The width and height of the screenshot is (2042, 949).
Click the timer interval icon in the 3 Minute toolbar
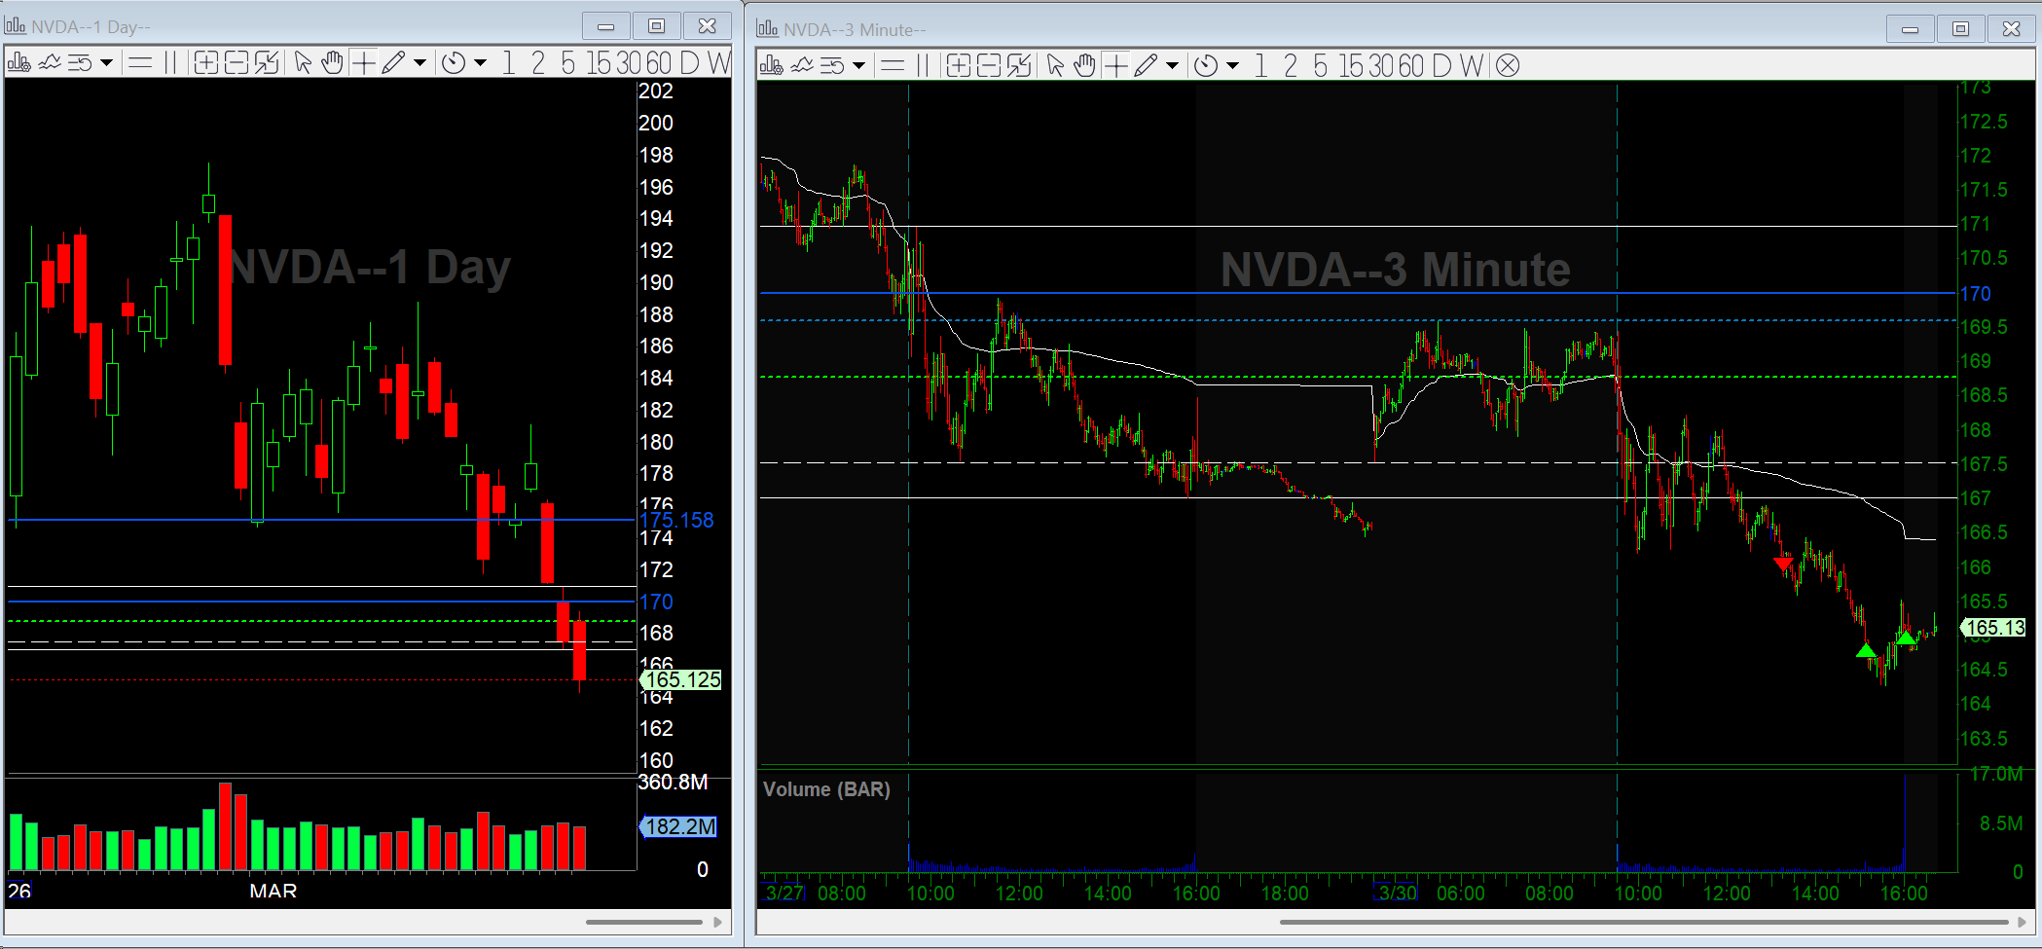[x=1206, y=65]
